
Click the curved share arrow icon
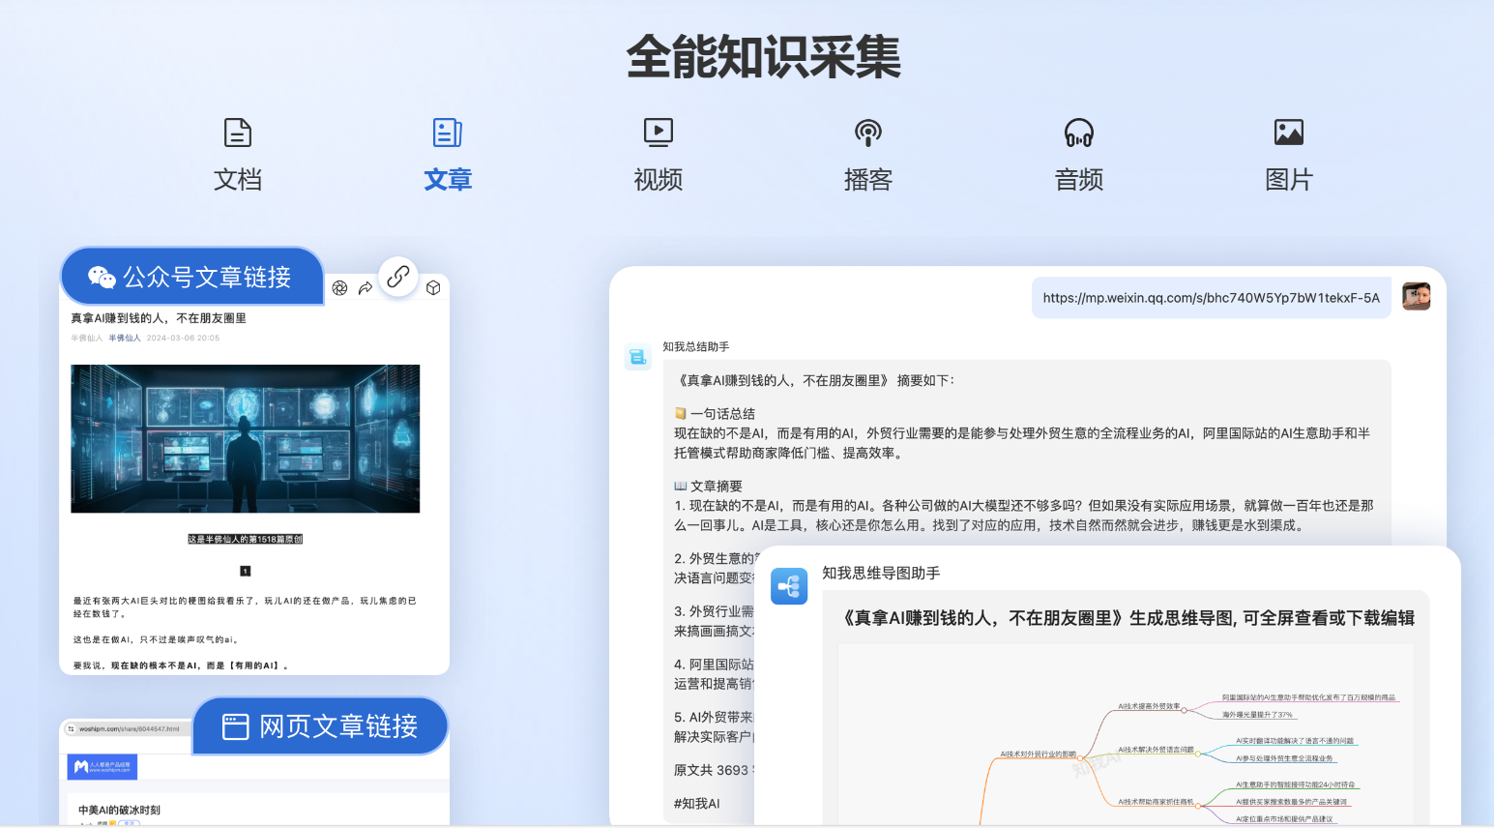(x=366, y=288)
